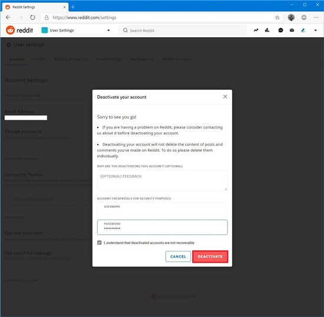Screen dimensions: 324x317
Task: Open a new browser tab
Action: click(x=72, y=7)
